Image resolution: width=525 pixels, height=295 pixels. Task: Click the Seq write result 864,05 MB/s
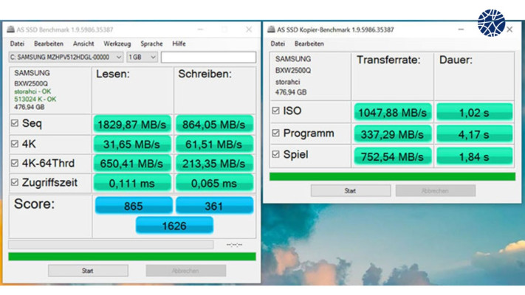[214, 125]
